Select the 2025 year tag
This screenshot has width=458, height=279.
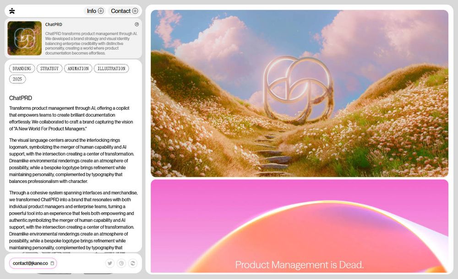click(17, 79)
